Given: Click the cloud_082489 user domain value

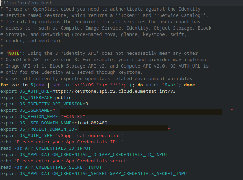Looking at the screenshot, I should click(91, 123).
